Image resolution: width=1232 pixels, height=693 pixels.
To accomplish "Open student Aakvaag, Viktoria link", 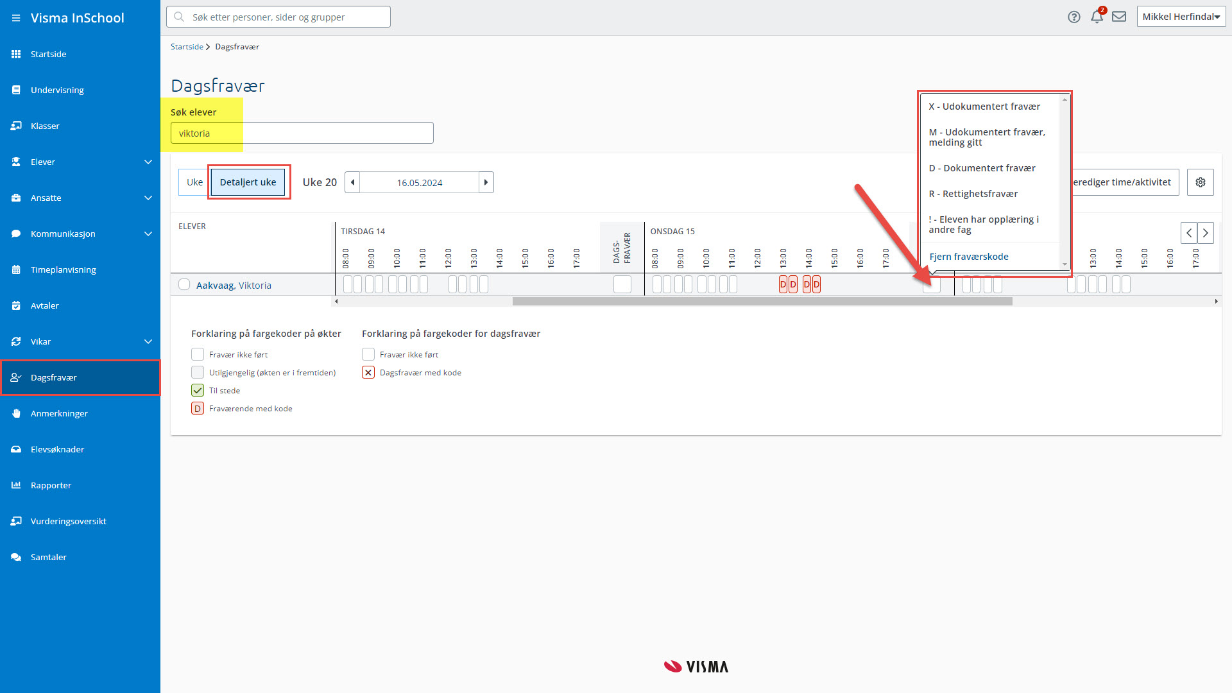I will click(x=234, y=286).
